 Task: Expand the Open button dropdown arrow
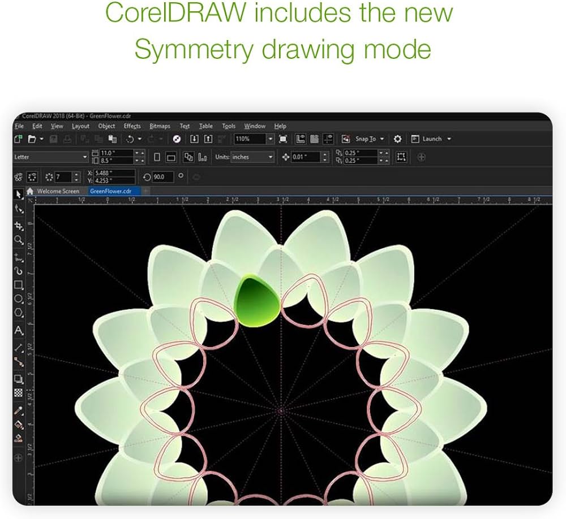tap(42, 139)
